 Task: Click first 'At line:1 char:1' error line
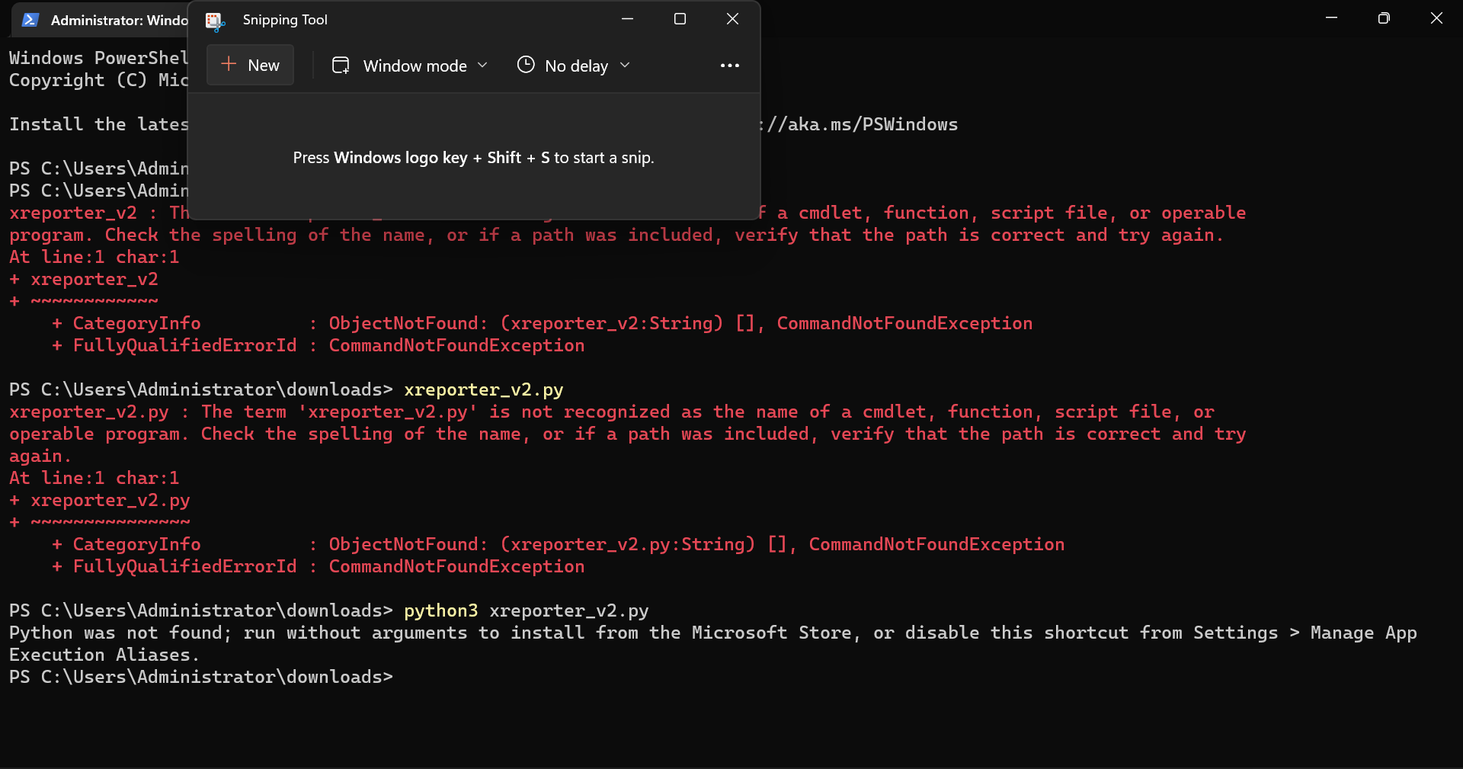[94, 258]
